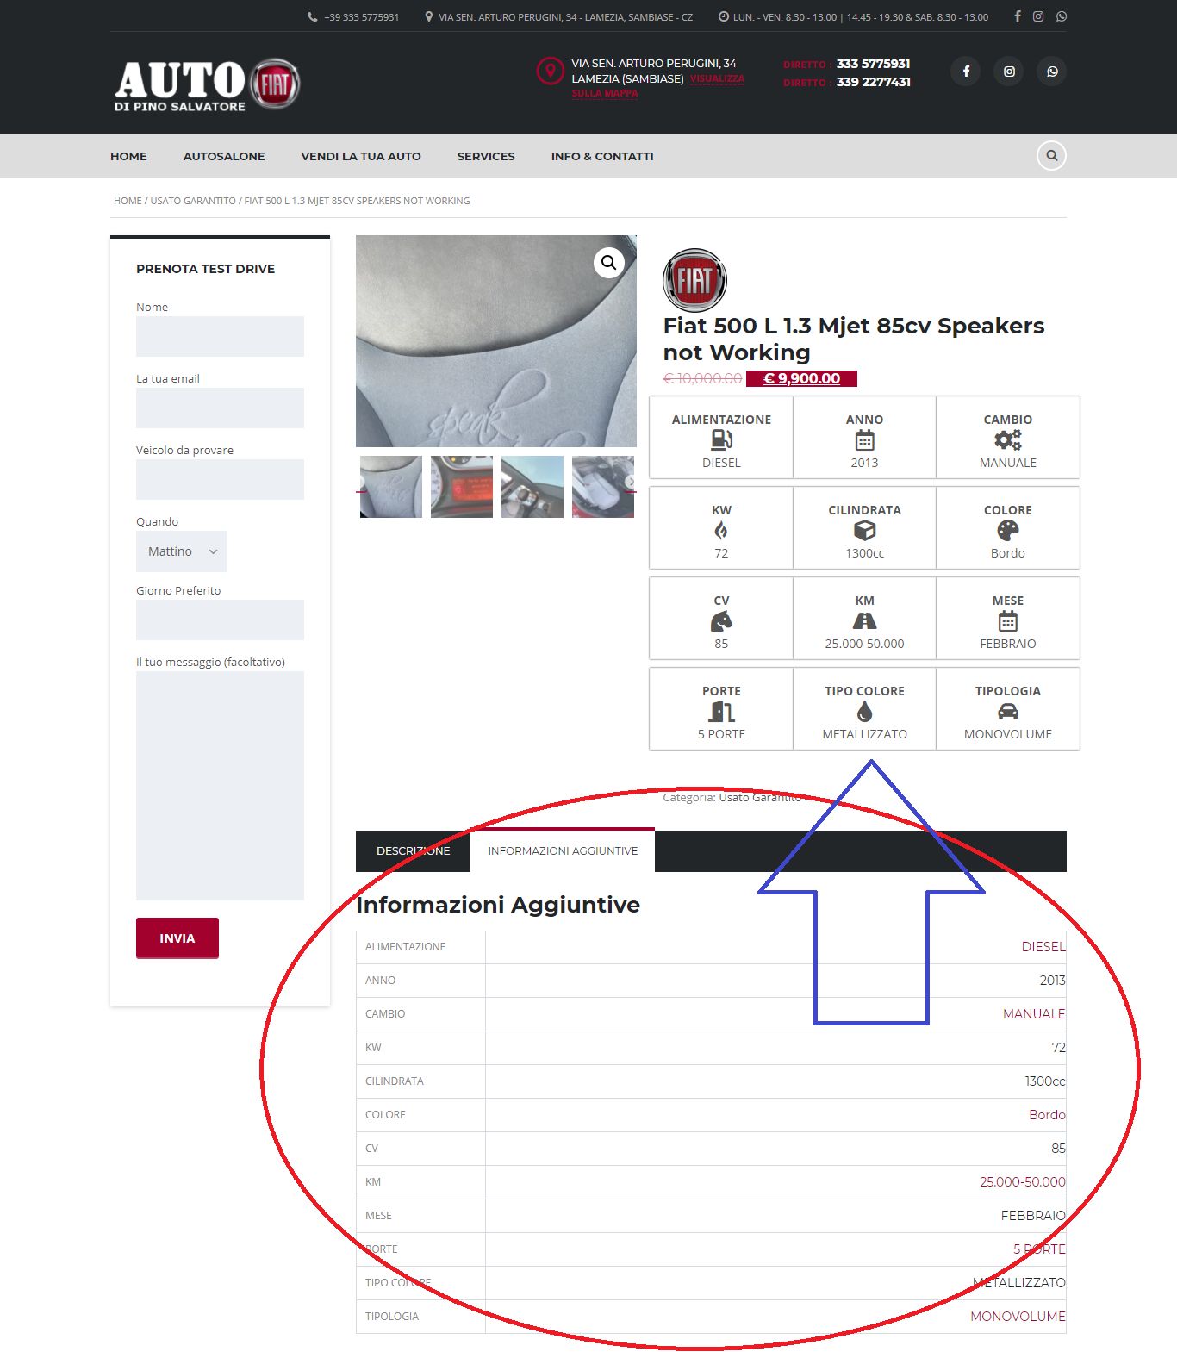This screenshot has width=1177, height=1358.
Task: Click the round Instagram button in the header
Action: 1009,72
